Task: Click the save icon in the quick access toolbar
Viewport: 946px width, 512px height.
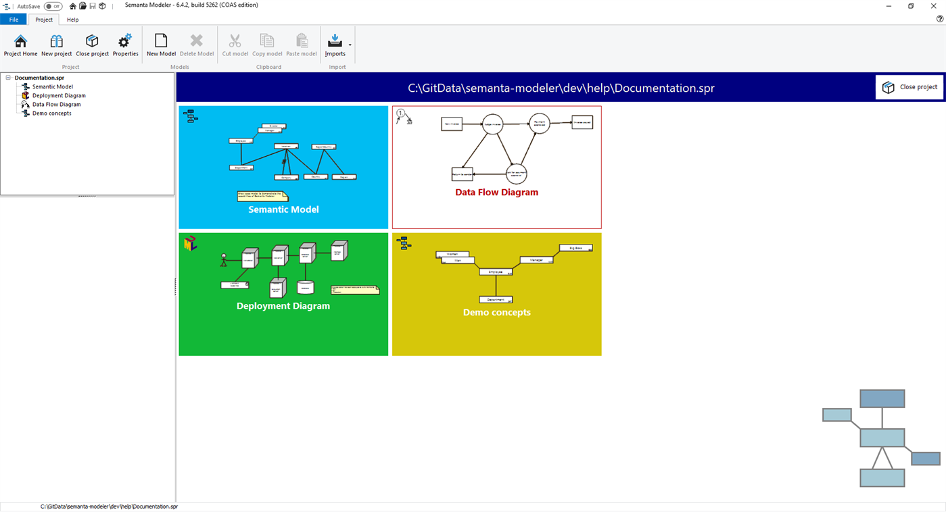Action: 92,5
